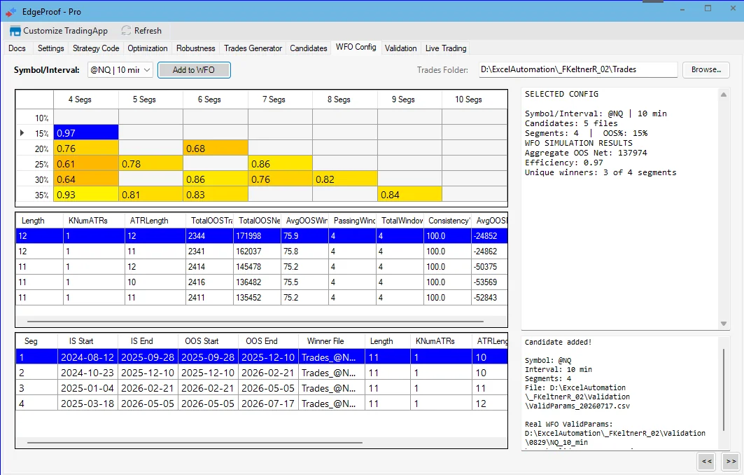Switch to the Validation tab
The height and width of the screenshot is (475, 744).
[x=400, y=48]
